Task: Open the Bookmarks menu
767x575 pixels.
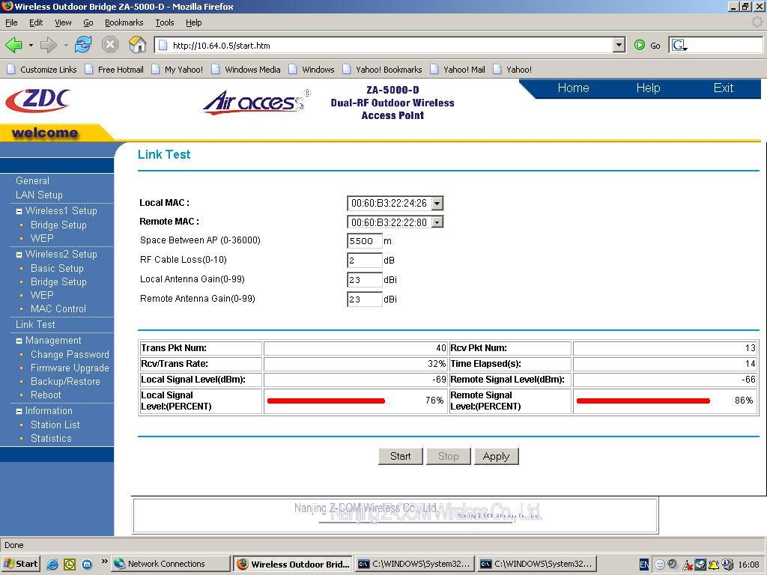Action: (x=124, y=22)
